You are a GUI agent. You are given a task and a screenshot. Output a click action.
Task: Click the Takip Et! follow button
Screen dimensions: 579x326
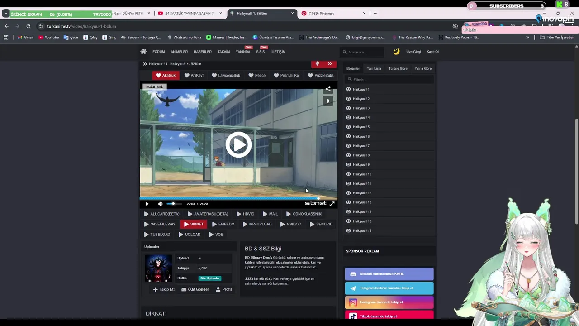coord(164,289)
